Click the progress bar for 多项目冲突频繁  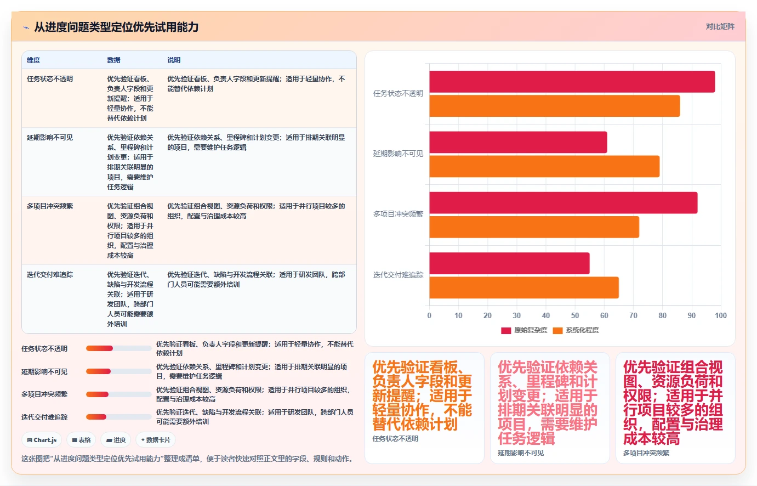[x=118, y=394]
